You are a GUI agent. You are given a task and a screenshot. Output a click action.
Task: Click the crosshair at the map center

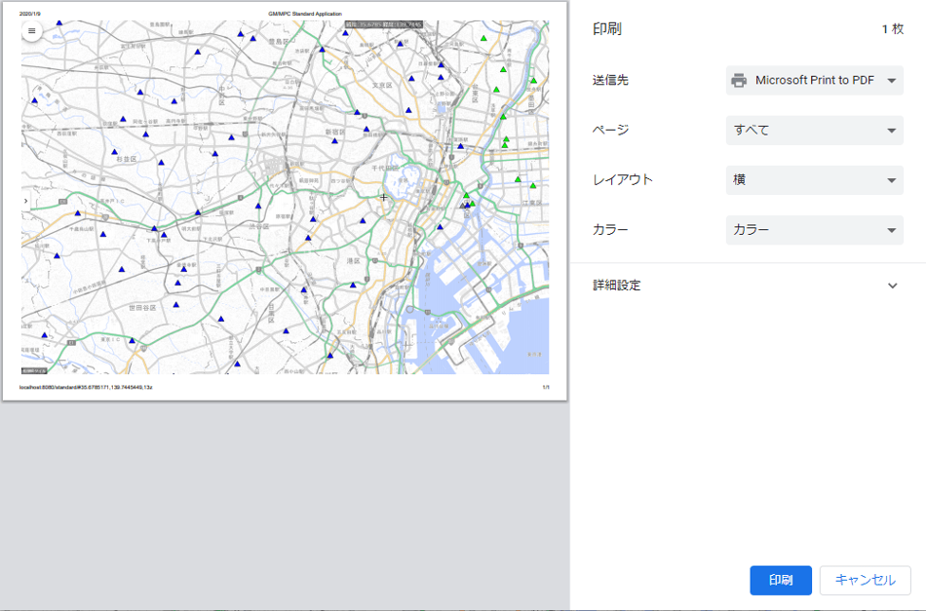pyautogui.click(x=383, y=197)
